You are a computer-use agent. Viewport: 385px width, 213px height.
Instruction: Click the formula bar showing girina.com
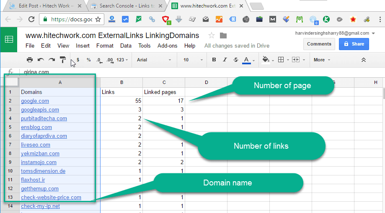[202, 72]
